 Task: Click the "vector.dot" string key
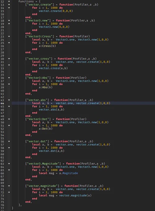[37, 141]
